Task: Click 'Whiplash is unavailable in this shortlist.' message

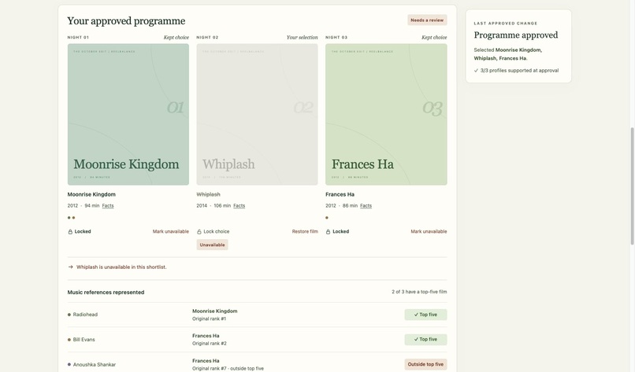Action: coord(121,267)
